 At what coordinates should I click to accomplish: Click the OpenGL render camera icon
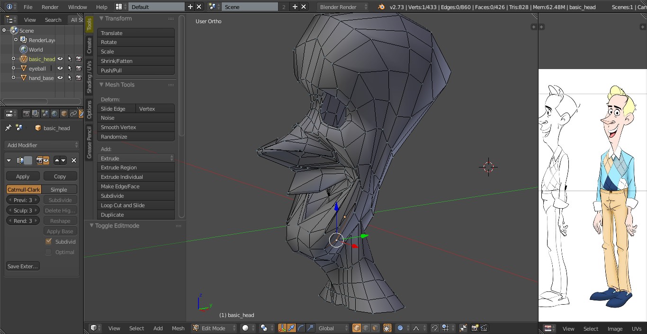[474, 328]
